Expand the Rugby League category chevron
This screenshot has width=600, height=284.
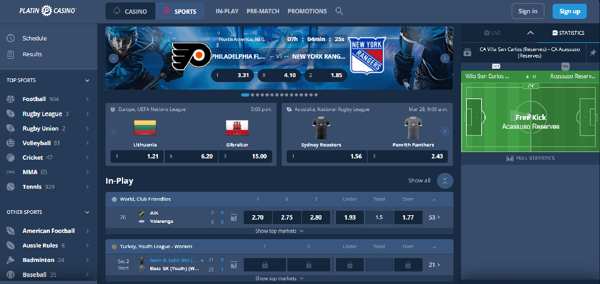tap(87, 114)
